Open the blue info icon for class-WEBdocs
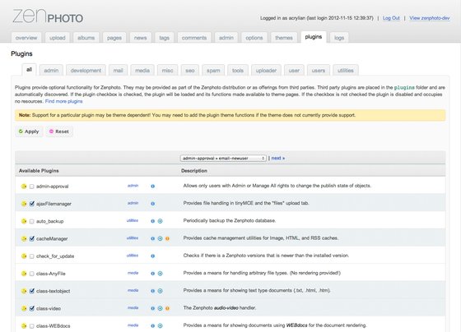 [x=152, y=325]
